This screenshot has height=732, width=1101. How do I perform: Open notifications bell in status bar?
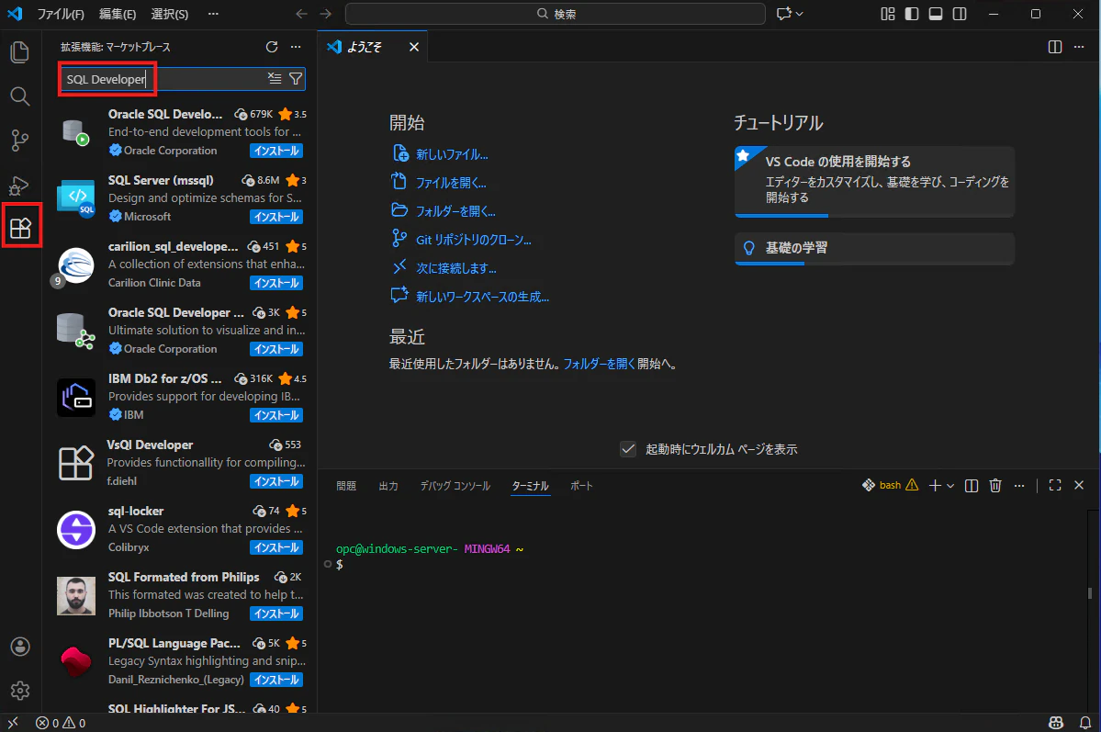click(1084, 723)
